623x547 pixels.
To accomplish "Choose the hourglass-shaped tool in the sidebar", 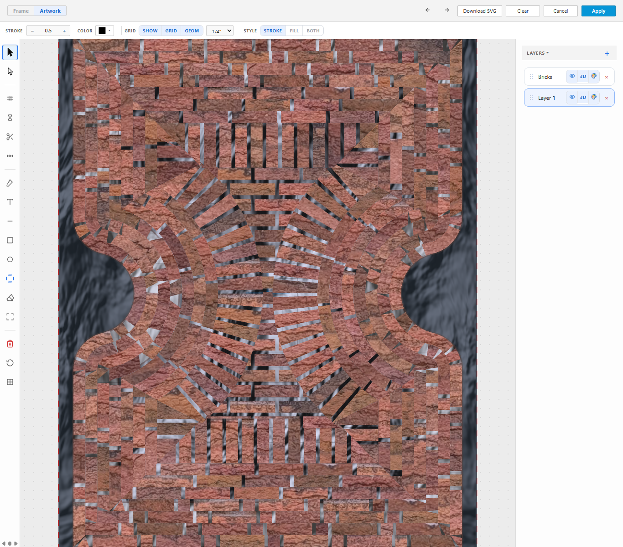I will pos(10,118).
